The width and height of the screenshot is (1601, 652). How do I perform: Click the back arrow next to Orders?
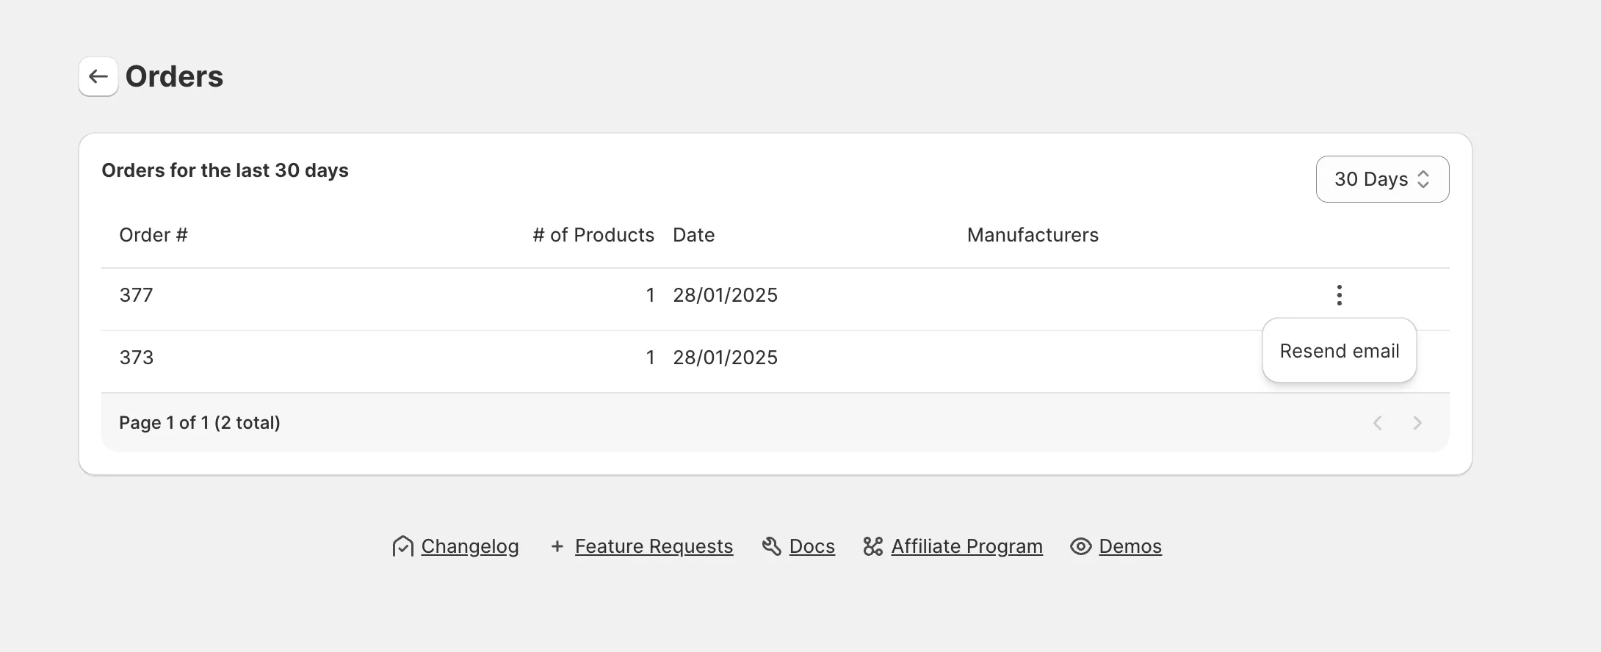click(98, 76)
